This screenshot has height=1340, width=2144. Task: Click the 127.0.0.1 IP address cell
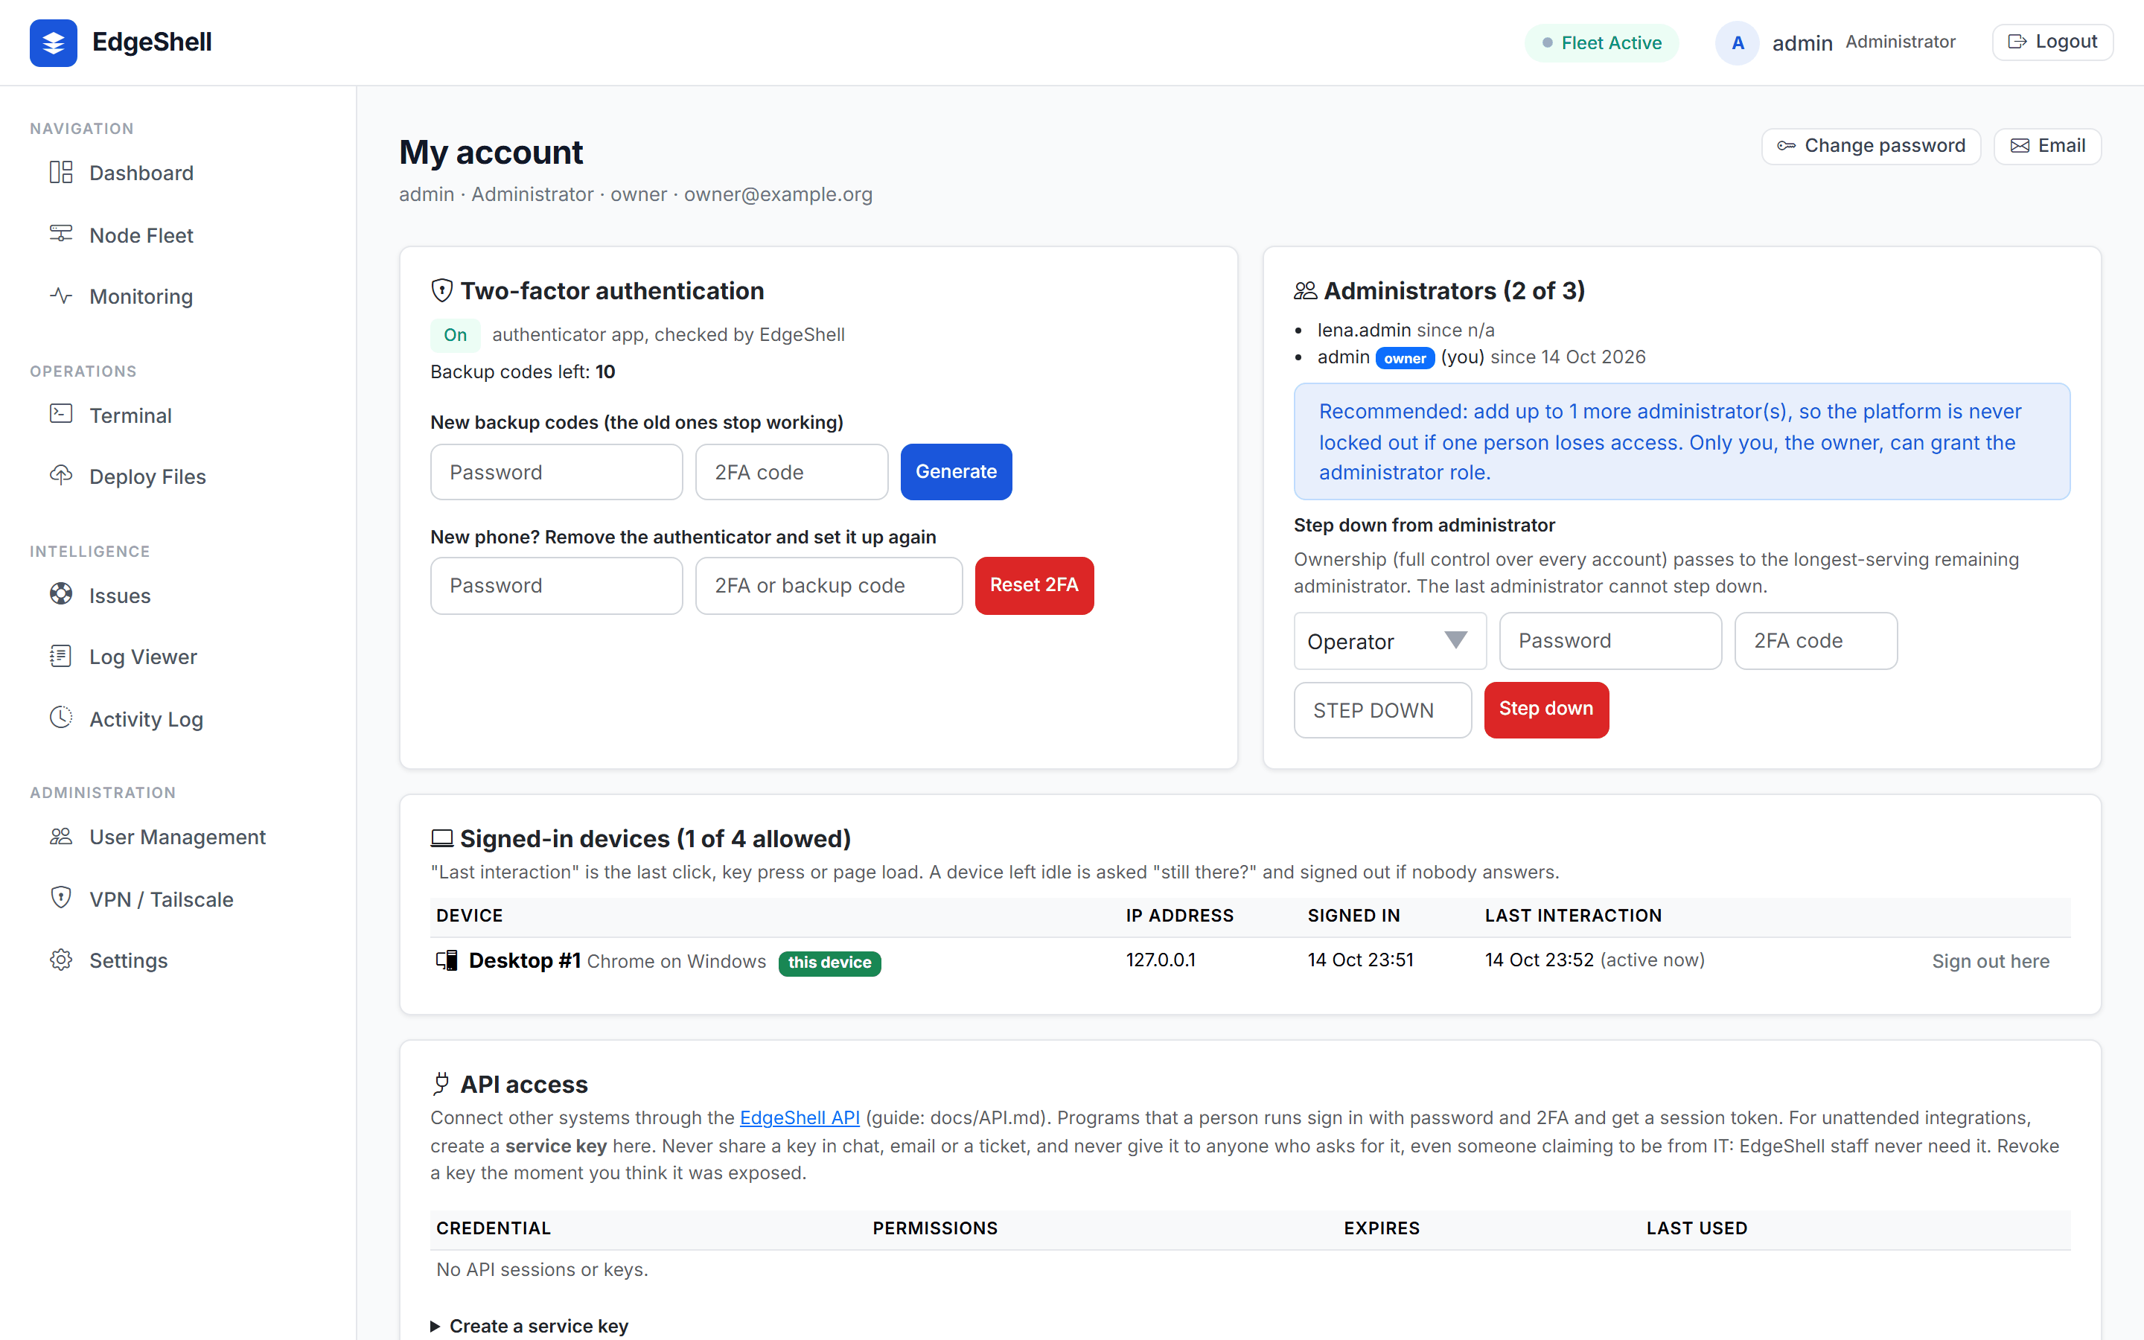point(1161,960)
